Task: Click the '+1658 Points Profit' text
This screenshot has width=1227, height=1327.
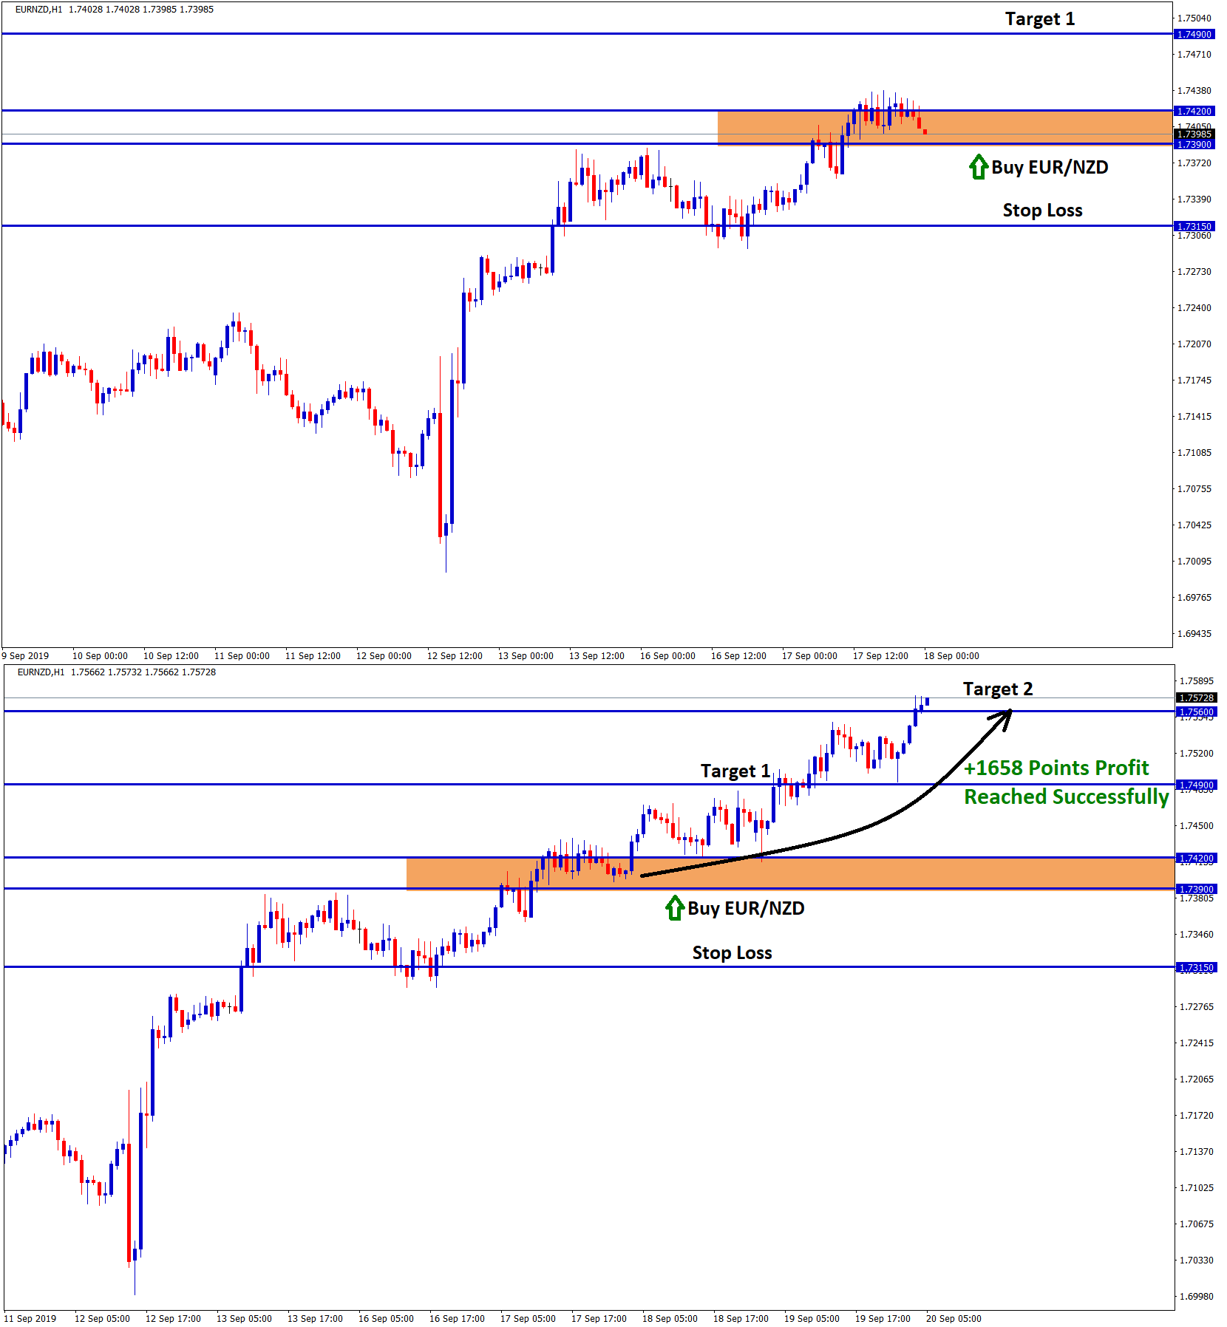Action: point(1056,768)
